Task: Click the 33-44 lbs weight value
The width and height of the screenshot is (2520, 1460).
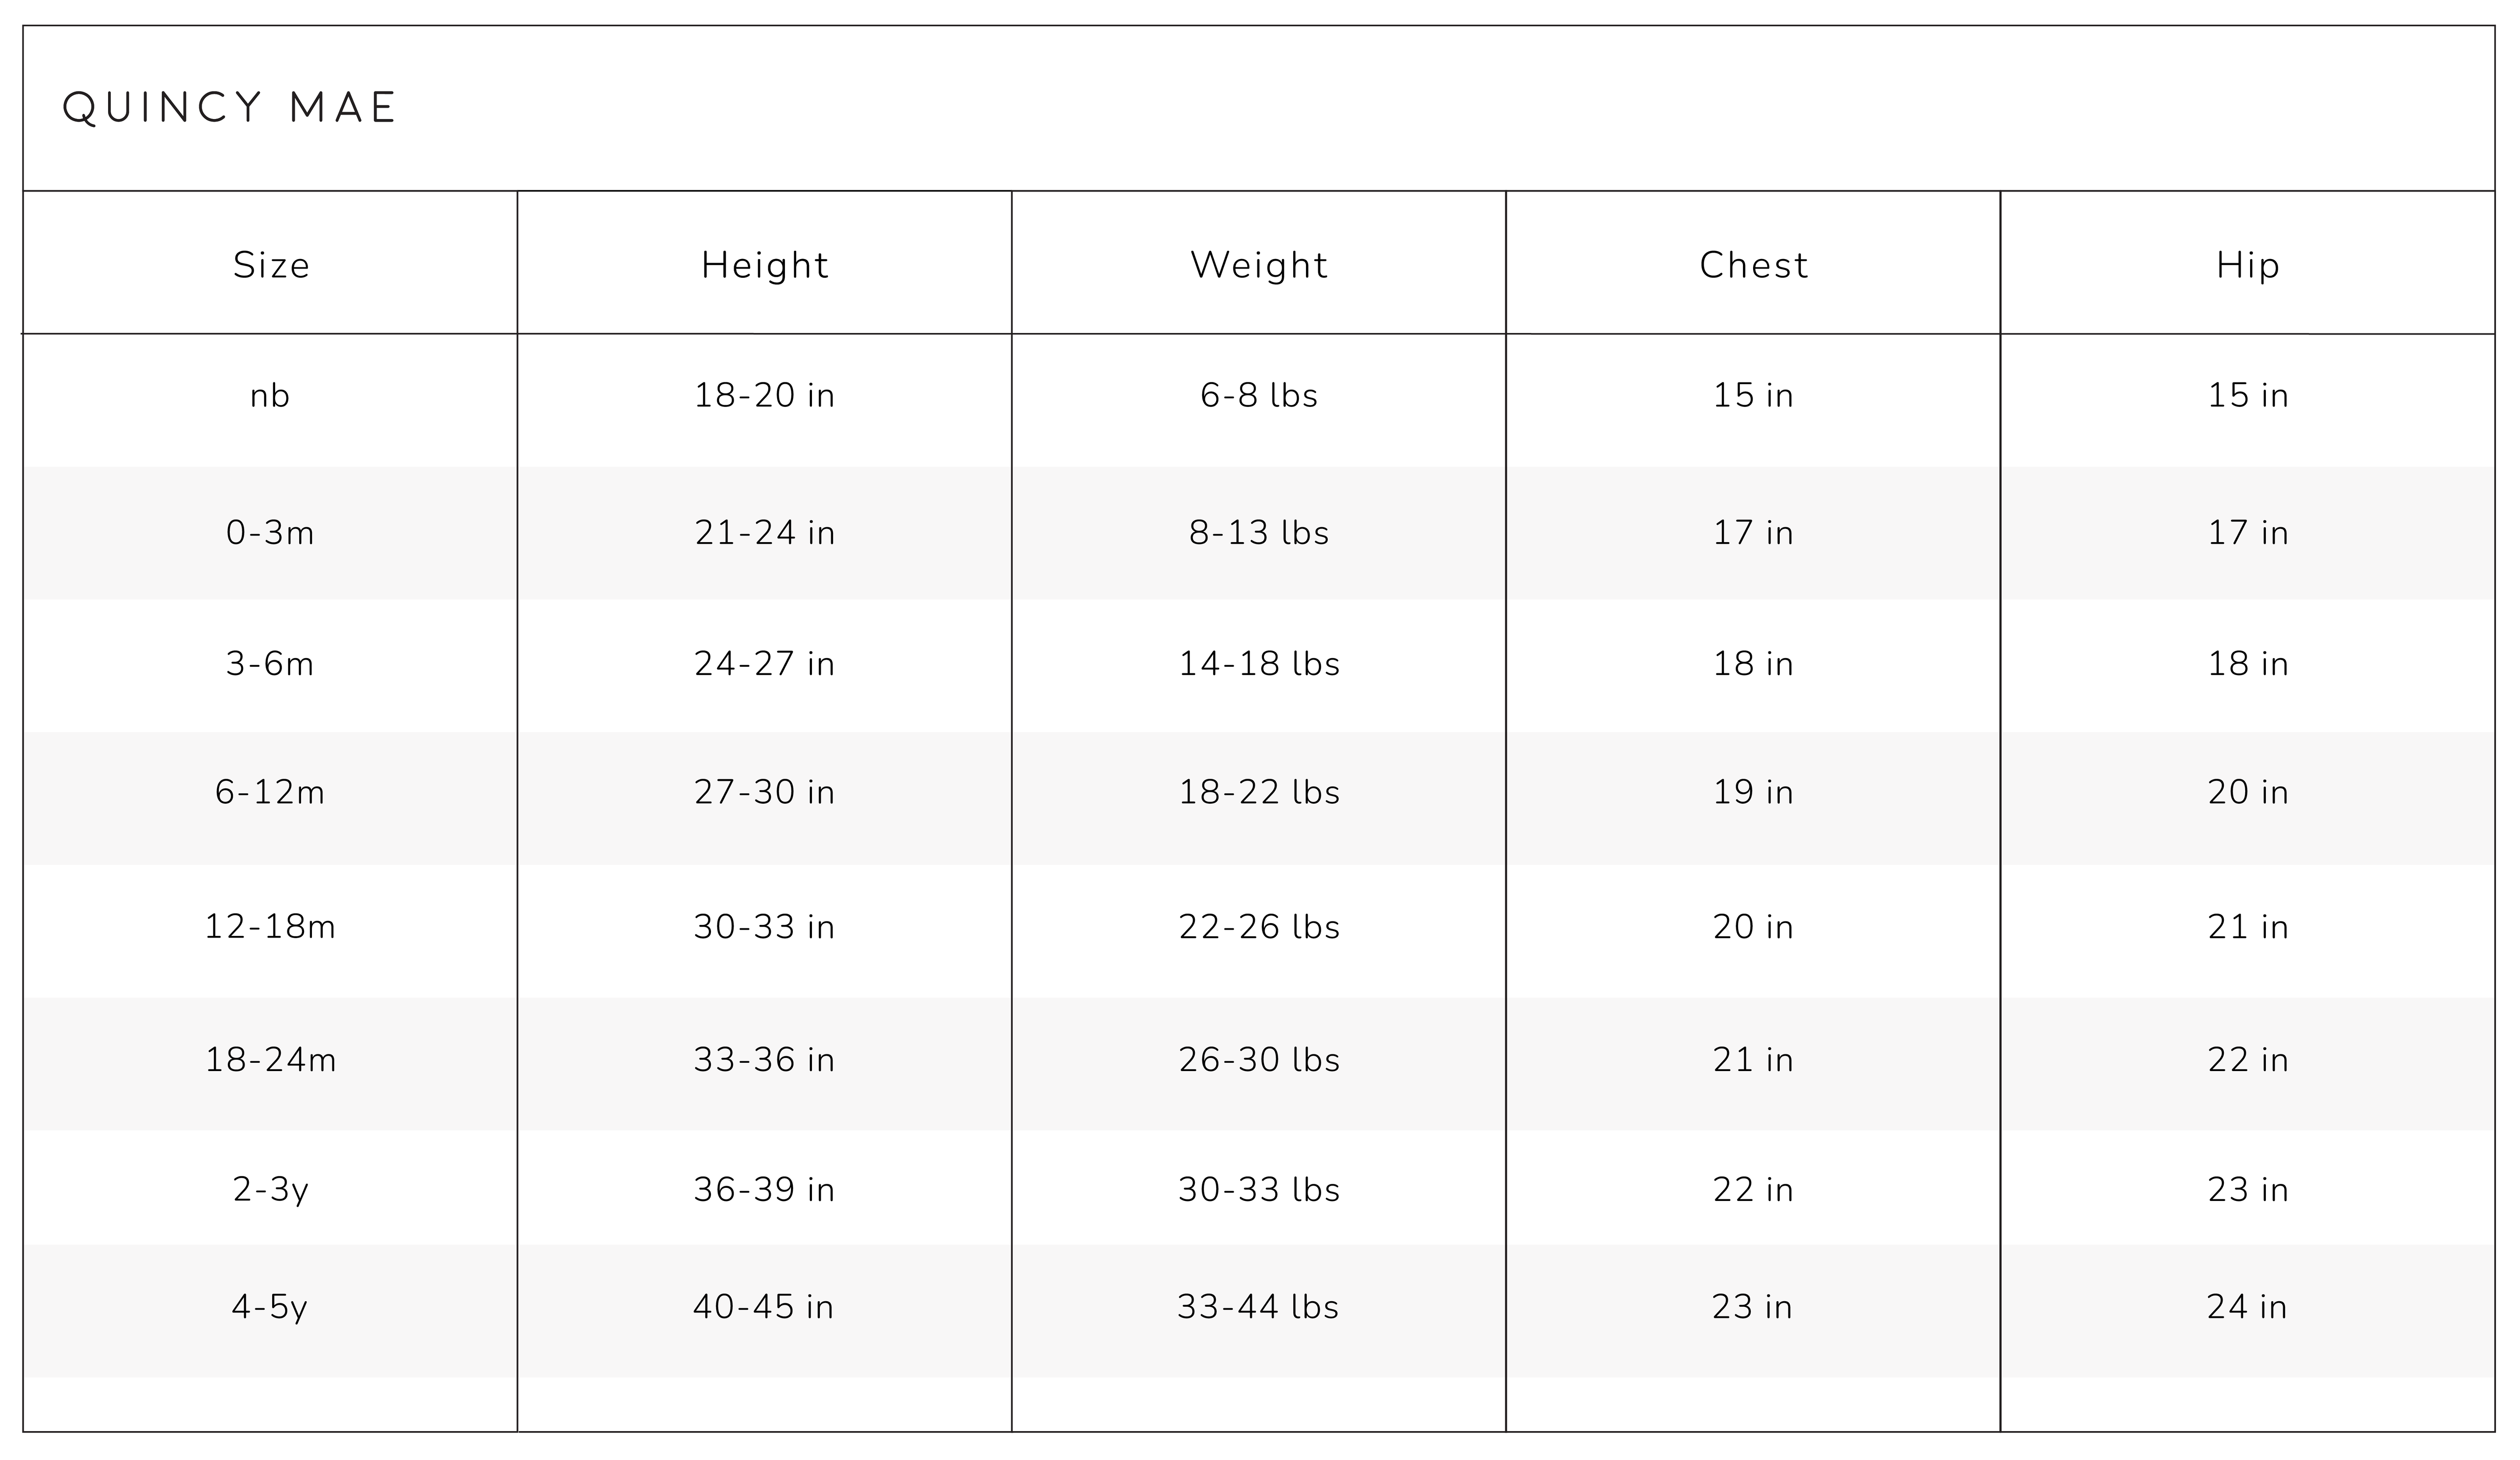Action: point(1258,1307)
